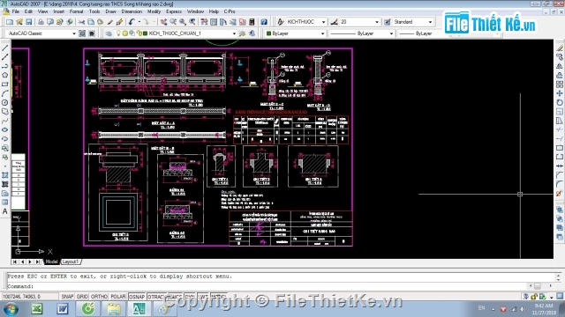
Task: Toggle OSNAP mode in status bar
Action: click(x=137, y=297)
